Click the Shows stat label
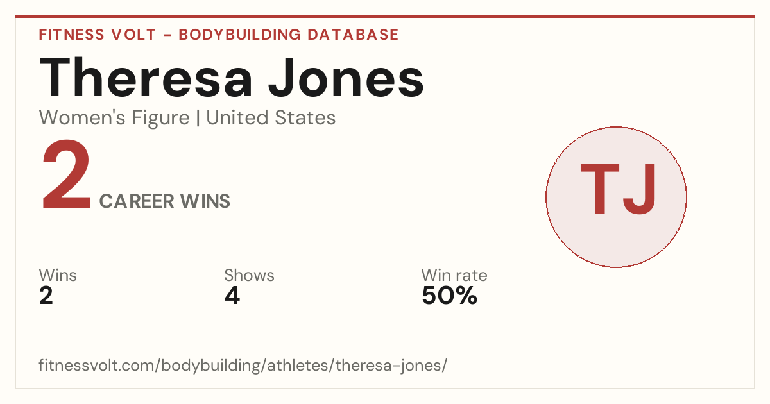Image resolution: width=770 pixels, height=404 pixels. click(249, 275)
